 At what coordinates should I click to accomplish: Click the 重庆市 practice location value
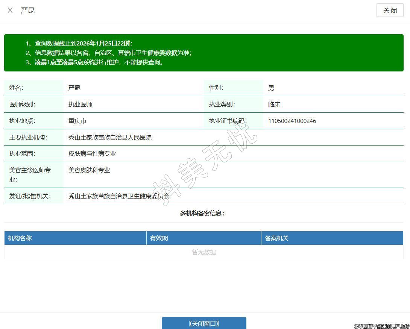pyautogui.click(x=77, y=121)
